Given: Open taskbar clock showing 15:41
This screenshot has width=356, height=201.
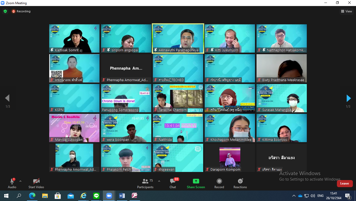Looking at the screenshot, I should [333, 196].
